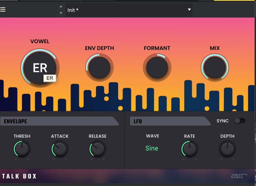Click the envelope RELEASE knob
The image size is (256, 186).
pos(97,149)
